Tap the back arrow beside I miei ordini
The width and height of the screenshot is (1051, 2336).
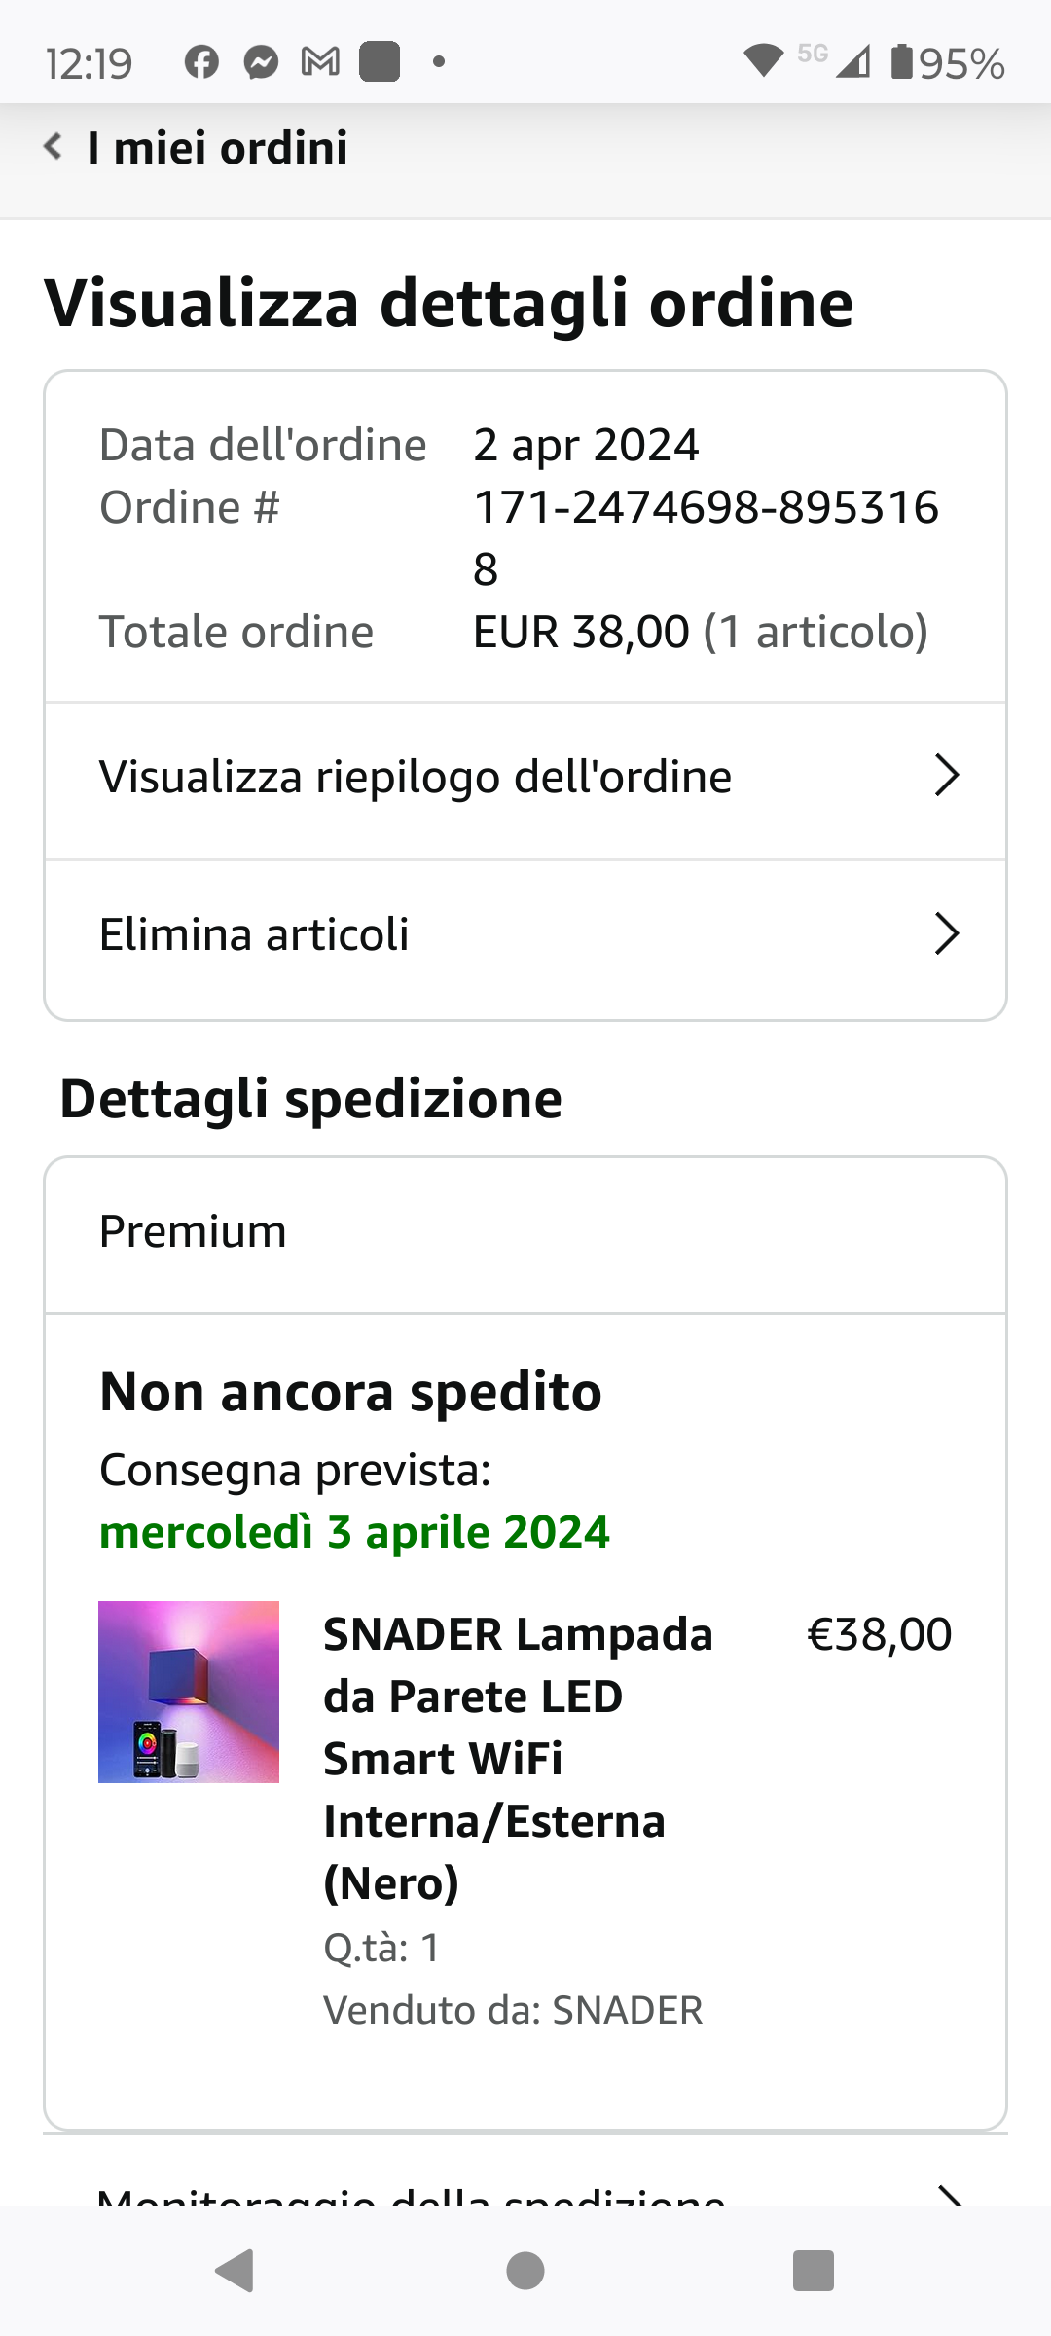click(54, 147)
